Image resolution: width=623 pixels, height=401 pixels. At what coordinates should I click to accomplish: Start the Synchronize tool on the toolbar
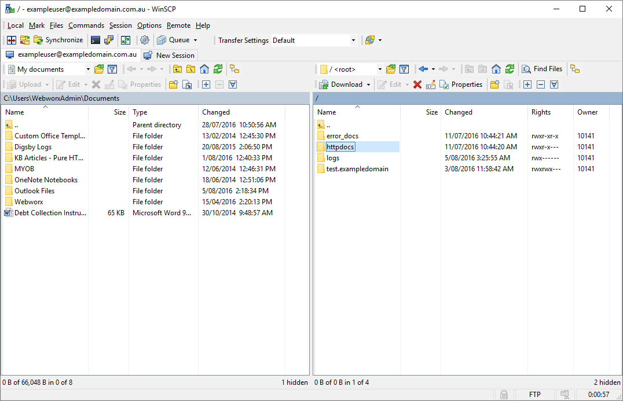58,40
